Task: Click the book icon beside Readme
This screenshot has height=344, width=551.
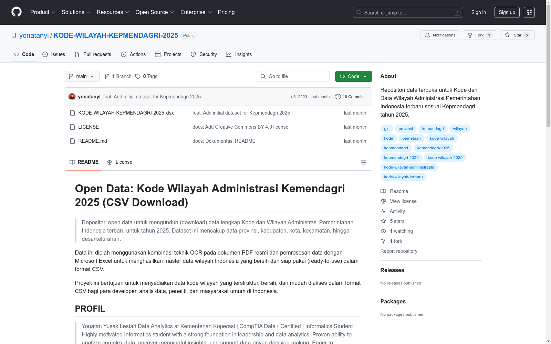Action: point(383,191)
